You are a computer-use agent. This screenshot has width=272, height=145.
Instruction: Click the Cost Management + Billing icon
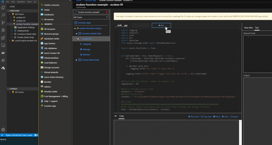42,96
